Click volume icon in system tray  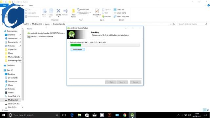[190, 115]
